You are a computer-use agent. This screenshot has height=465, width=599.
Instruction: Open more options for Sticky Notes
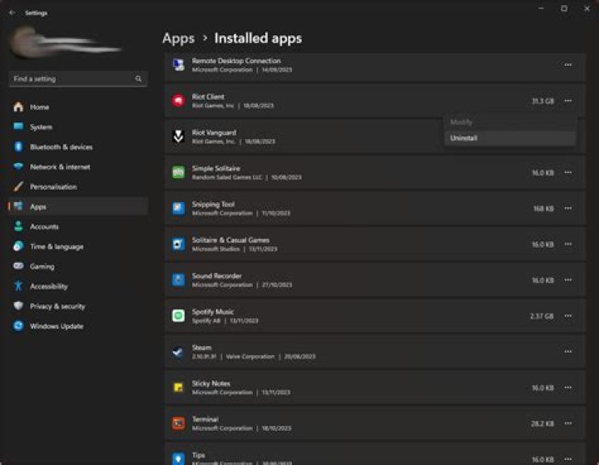(x=568, y=388)
